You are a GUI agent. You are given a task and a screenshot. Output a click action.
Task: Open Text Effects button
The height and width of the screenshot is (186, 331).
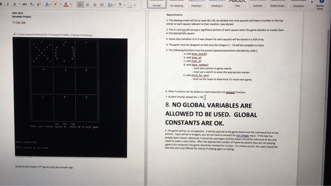pyautogui.click(x=47, y=4)
